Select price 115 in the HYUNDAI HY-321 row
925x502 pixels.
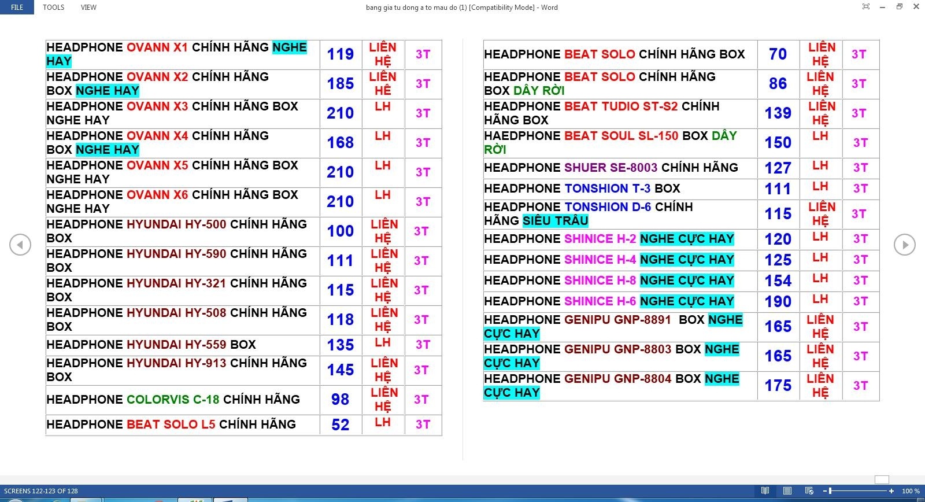click(341, 290)
